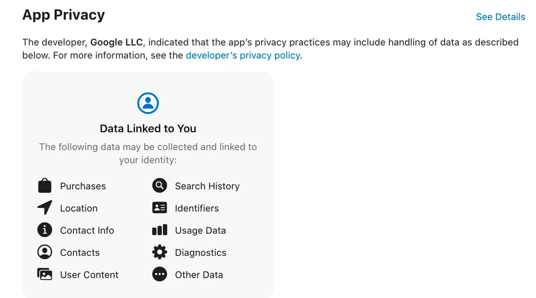Open the developer's privacy policy link
The image size is (536, 298).
click(243, 55)
